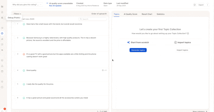
Task: Open the 'Why did you give this rating' selector
Action: point(27,5)
